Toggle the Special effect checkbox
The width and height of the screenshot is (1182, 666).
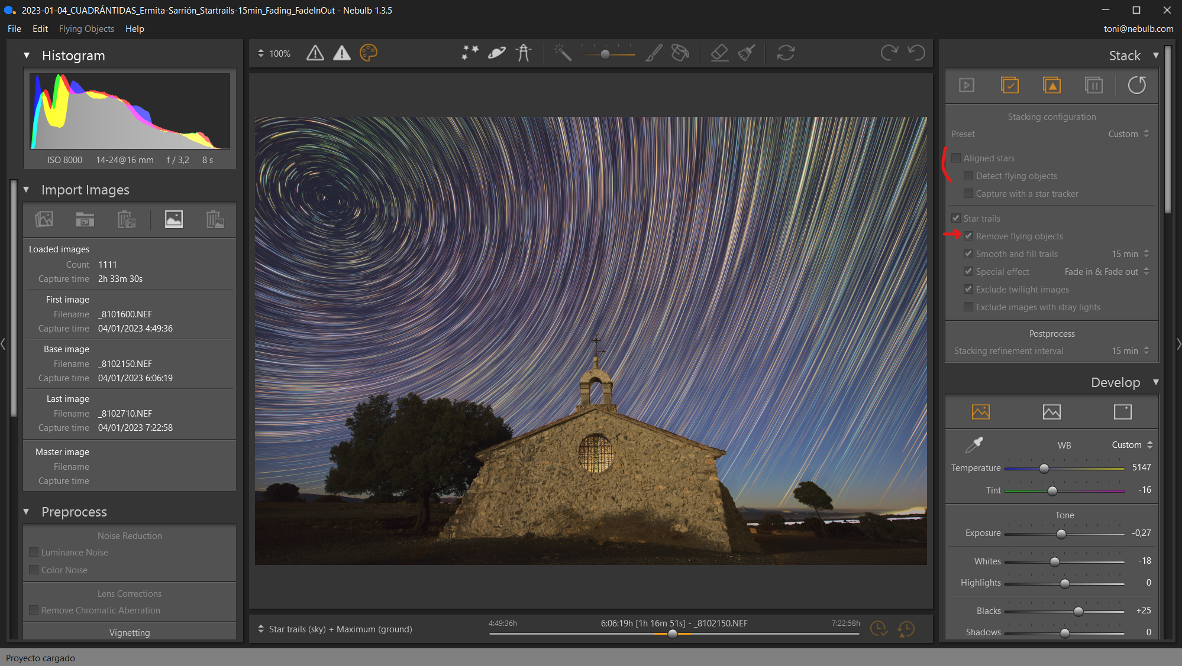click(x=968, y=271)
